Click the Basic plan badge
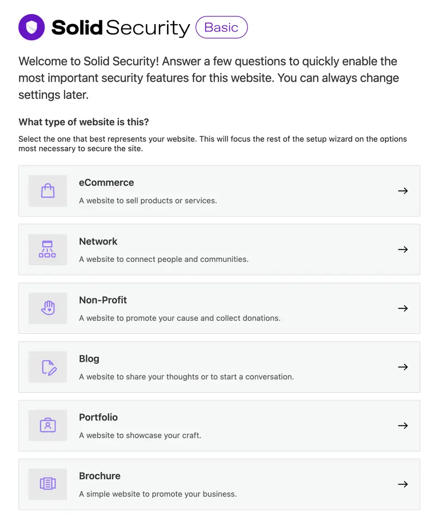The height and width of the screenshot is (532, 436). (222, 27)
